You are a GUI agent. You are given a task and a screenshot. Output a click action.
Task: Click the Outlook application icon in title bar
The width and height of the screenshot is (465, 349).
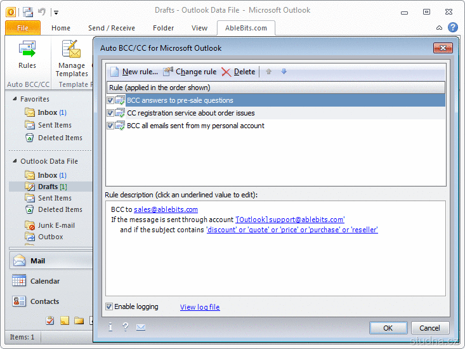click(11, 12)
